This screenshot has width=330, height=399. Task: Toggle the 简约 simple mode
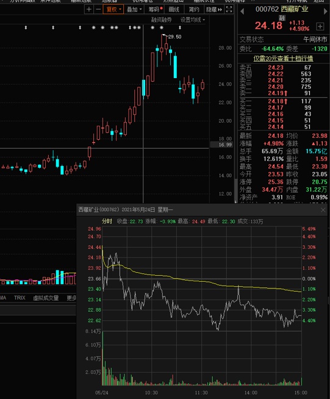[194, 9]
